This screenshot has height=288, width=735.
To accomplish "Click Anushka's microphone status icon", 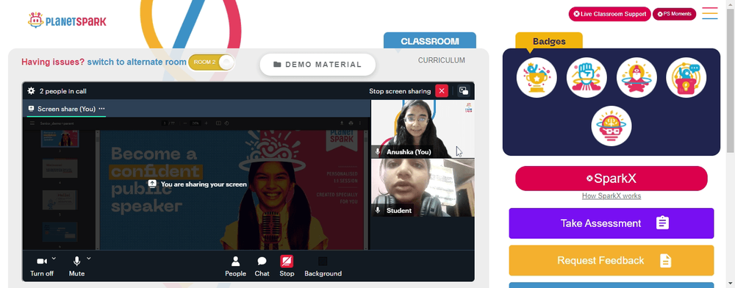I will coord(378,152).
